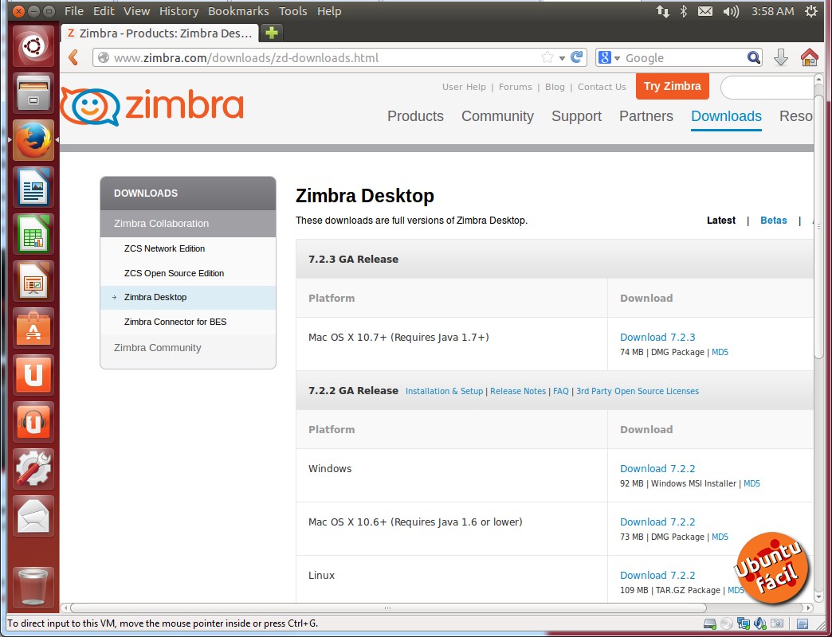This screenshot has width=832, height=637.
Task: Reload the page with the refresh icon
Action: [576, 57]
